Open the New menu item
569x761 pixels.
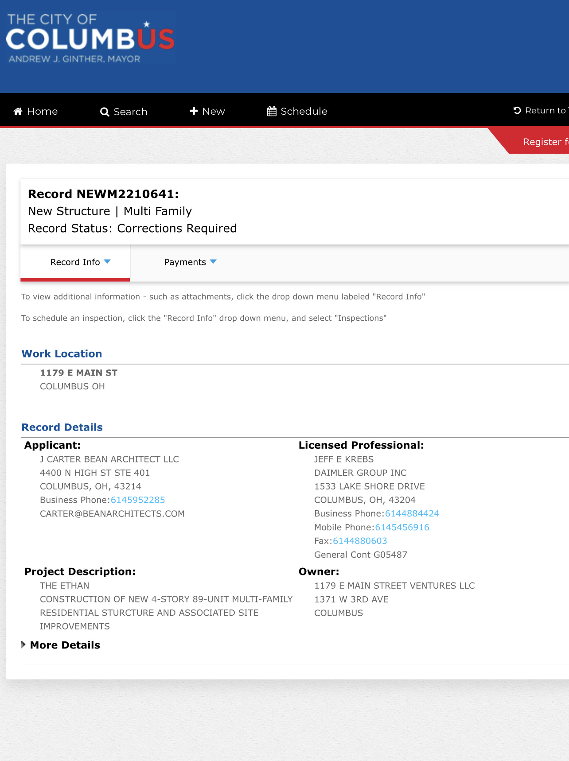[207, 111]
